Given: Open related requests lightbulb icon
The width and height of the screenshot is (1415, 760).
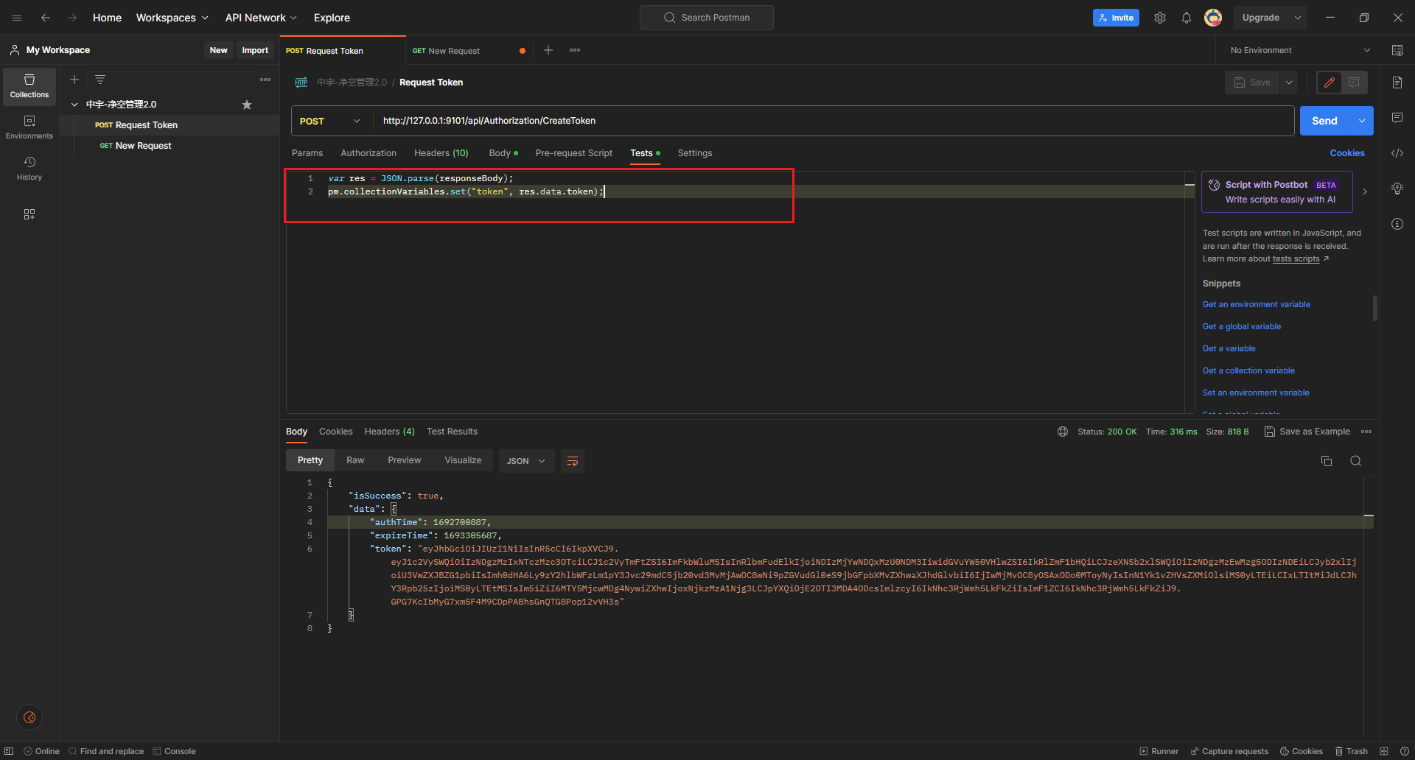Looking at the screenshot, I should pos(1397,189).
